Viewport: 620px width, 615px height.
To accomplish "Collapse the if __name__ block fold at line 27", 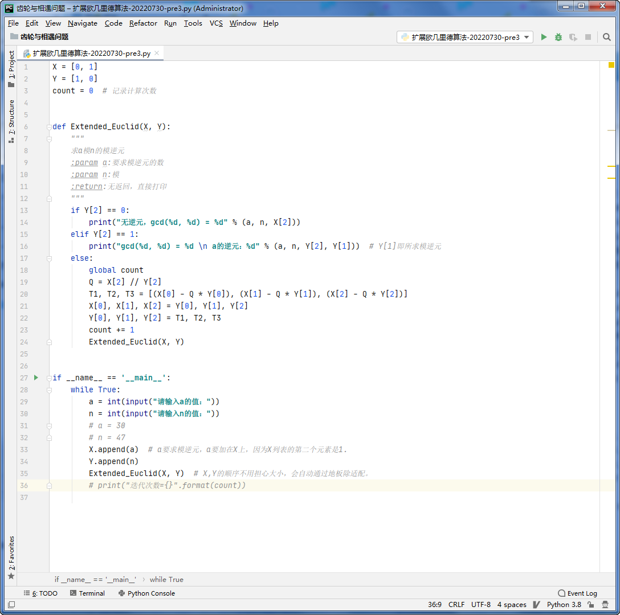I will 49,378.
